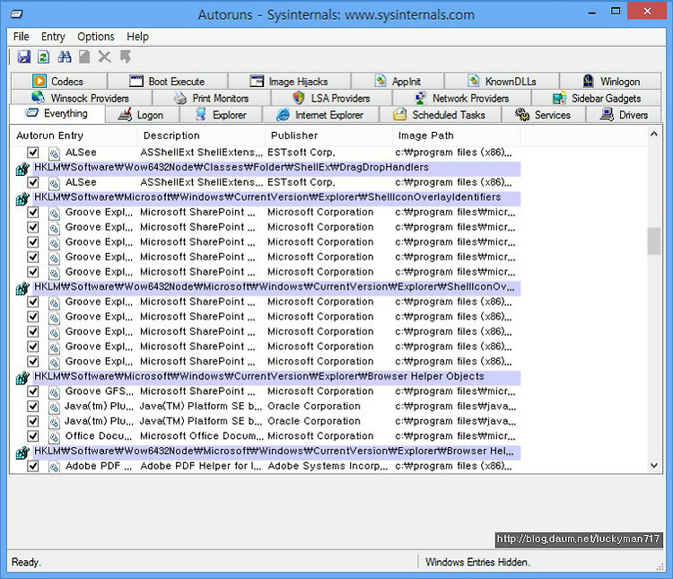Sort by Description column header
The width and height of the screenshot is (673, 579).
click(201, 136)
